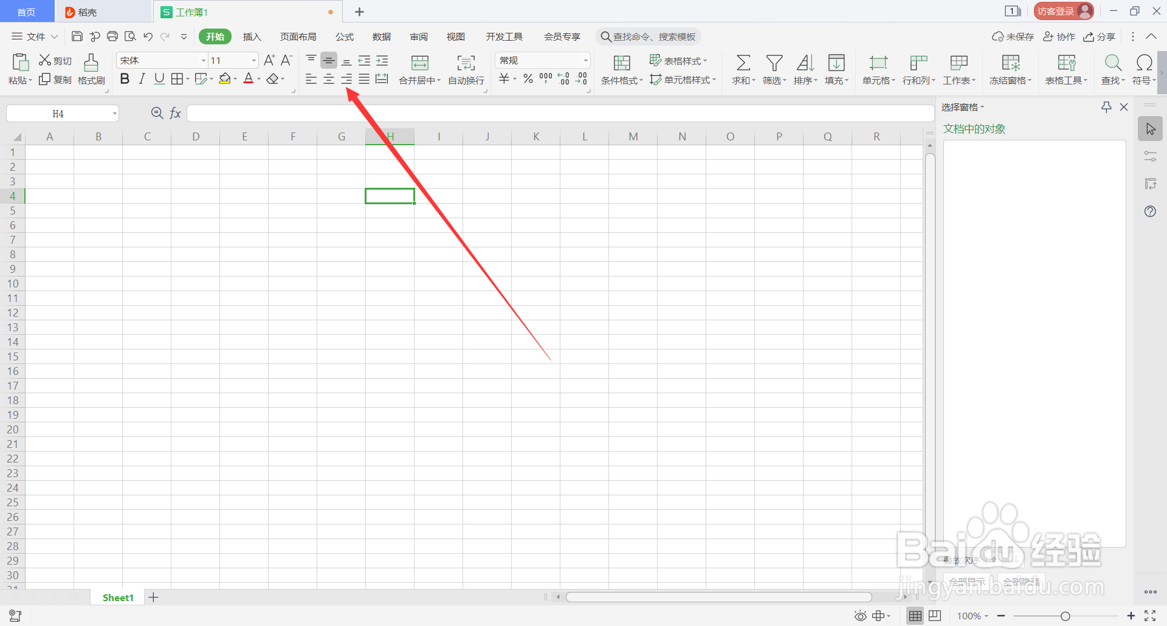
Task: Click the insert function fx icon
Action: tap(176, 113)
